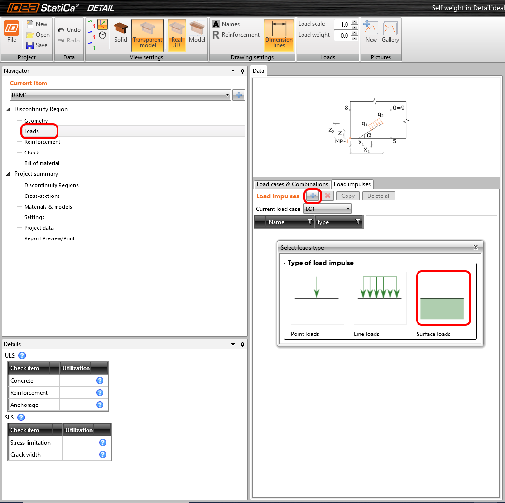Viewport: 505px width, 503px height.
Task: Click the add load impulse plus icon
Action: click(313, 196)
